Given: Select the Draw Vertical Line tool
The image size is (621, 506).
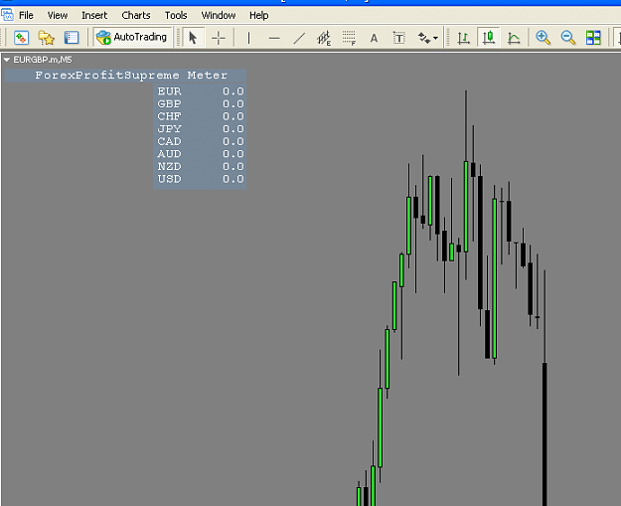Looking at the screenshot, I should pyautogui.click(x=248, y=38).
